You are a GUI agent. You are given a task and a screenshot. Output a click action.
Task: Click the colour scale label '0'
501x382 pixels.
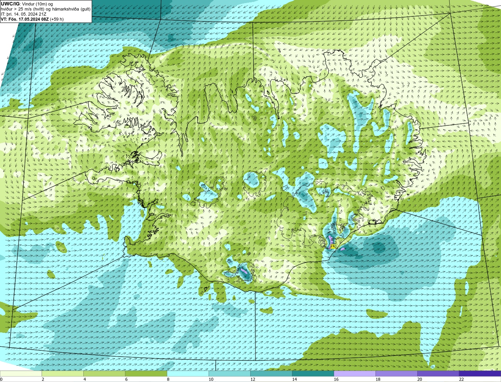[1, 379]
